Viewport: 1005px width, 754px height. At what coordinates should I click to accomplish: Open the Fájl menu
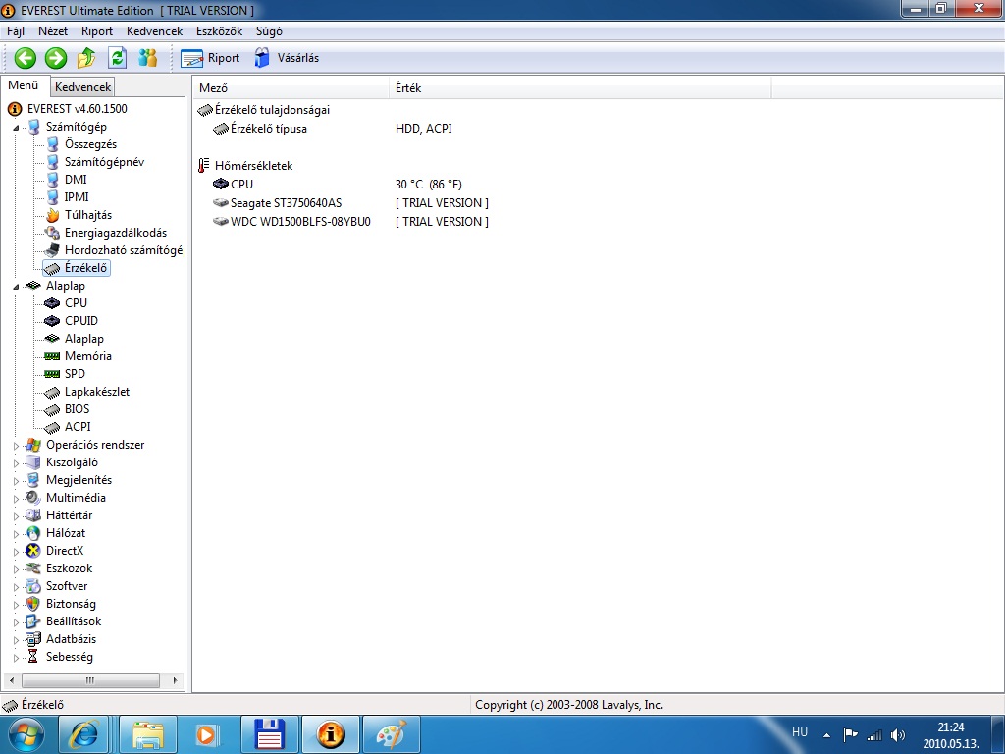click(16, 31)
